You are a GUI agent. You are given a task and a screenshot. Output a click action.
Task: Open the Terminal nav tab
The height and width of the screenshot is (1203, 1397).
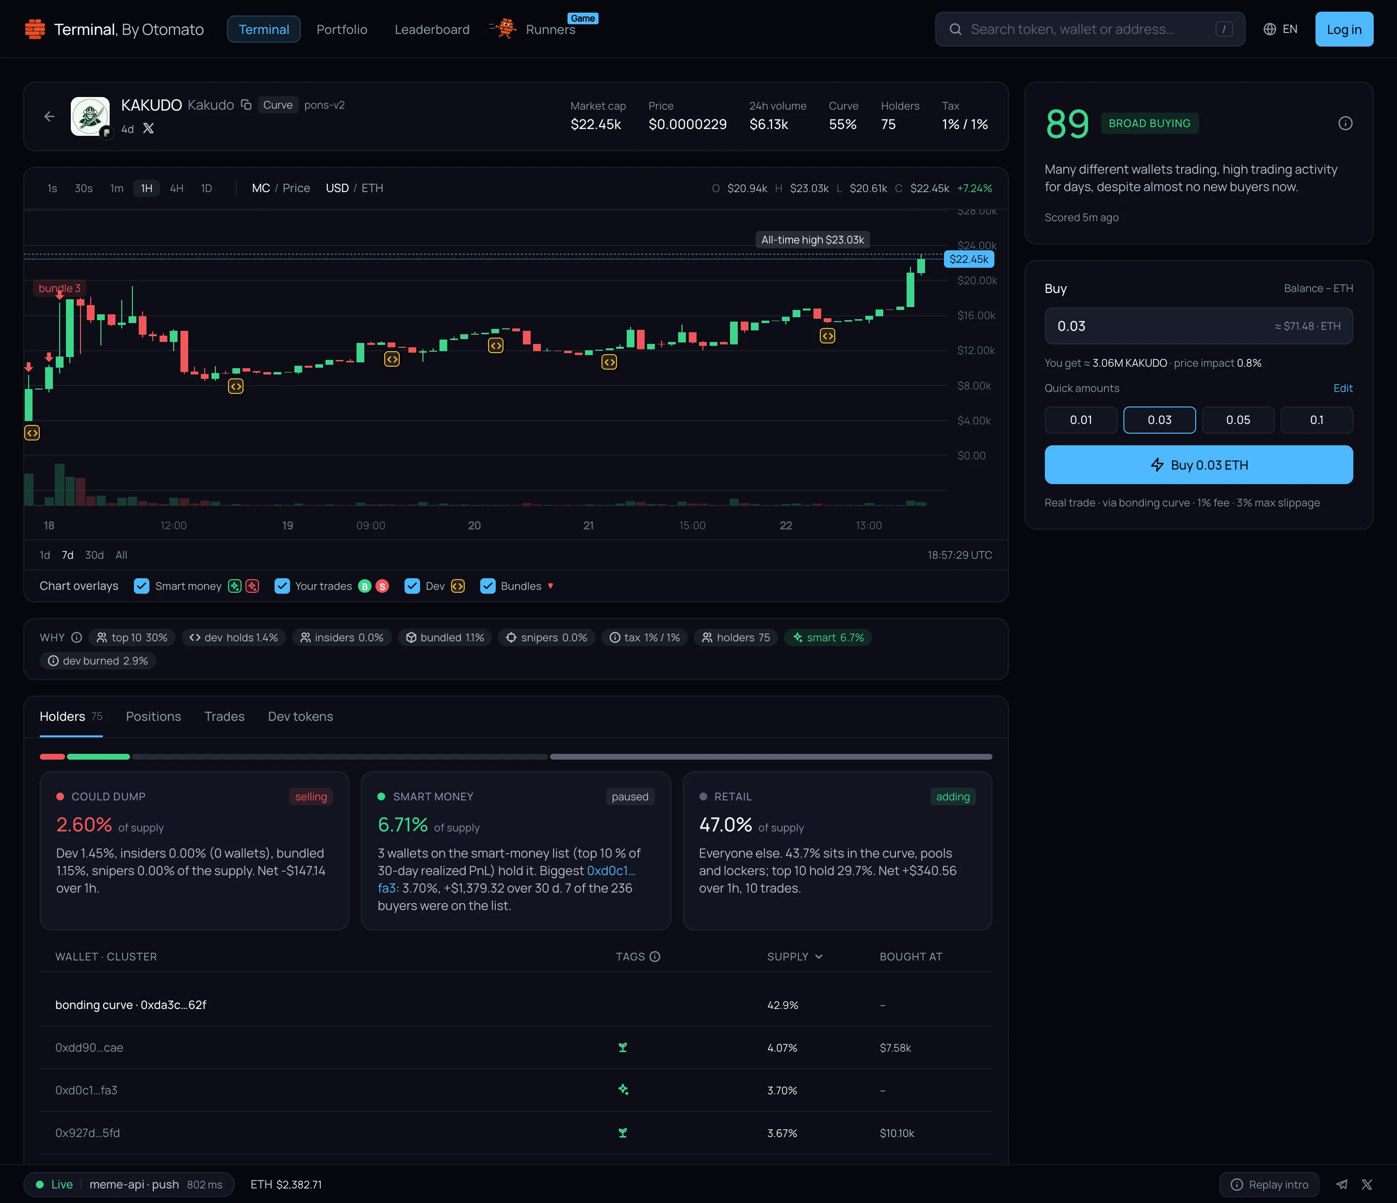[x=263, y=29]
